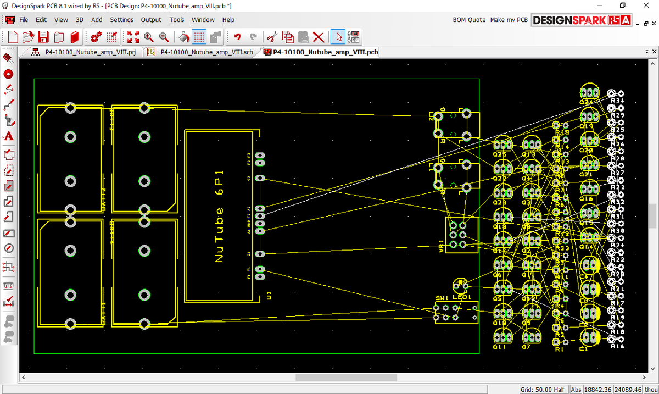Image resolution: width=659 pixels, height=394 pixels.
Task: Delete selection using the red X icon
Action: point(318,37)
